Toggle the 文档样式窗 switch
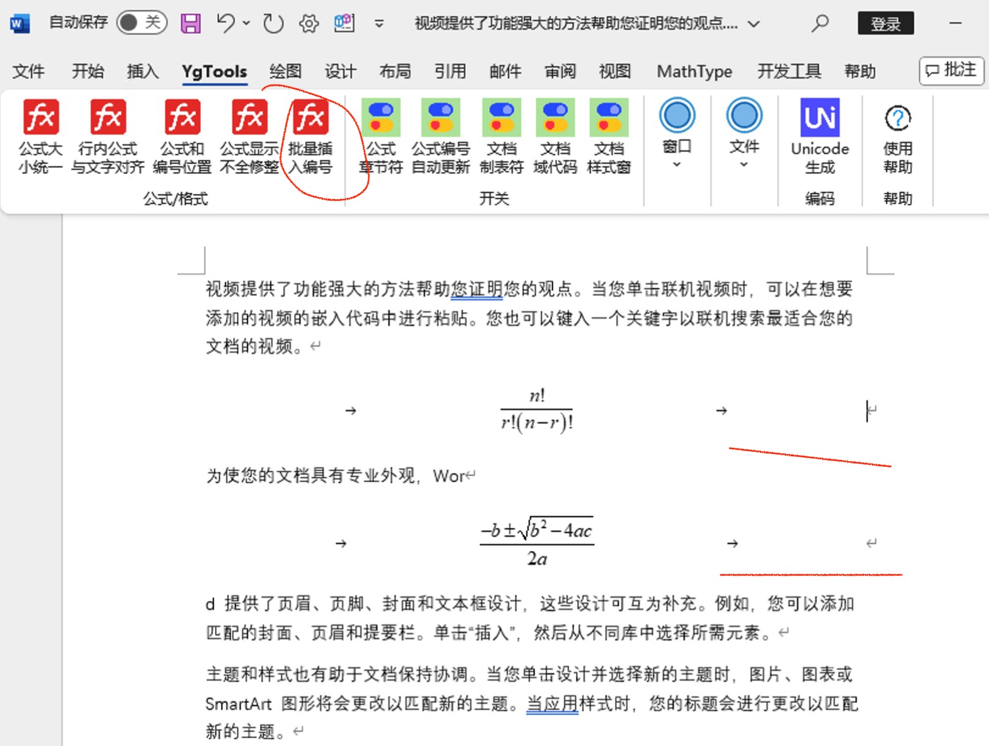 tap(609, 137)
